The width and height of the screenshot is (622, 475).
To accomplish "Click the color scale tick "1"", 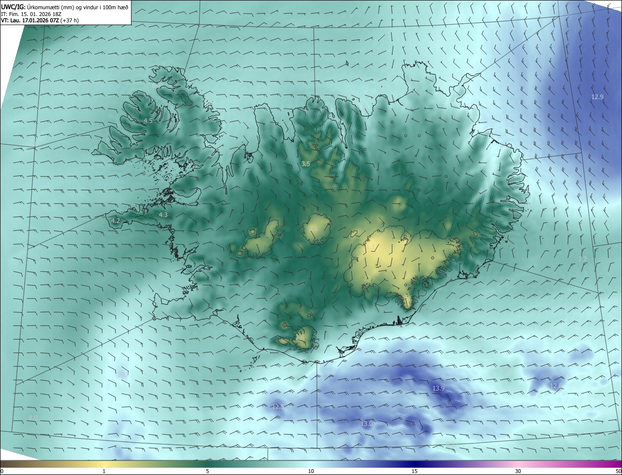I will (x=104, y=471).
